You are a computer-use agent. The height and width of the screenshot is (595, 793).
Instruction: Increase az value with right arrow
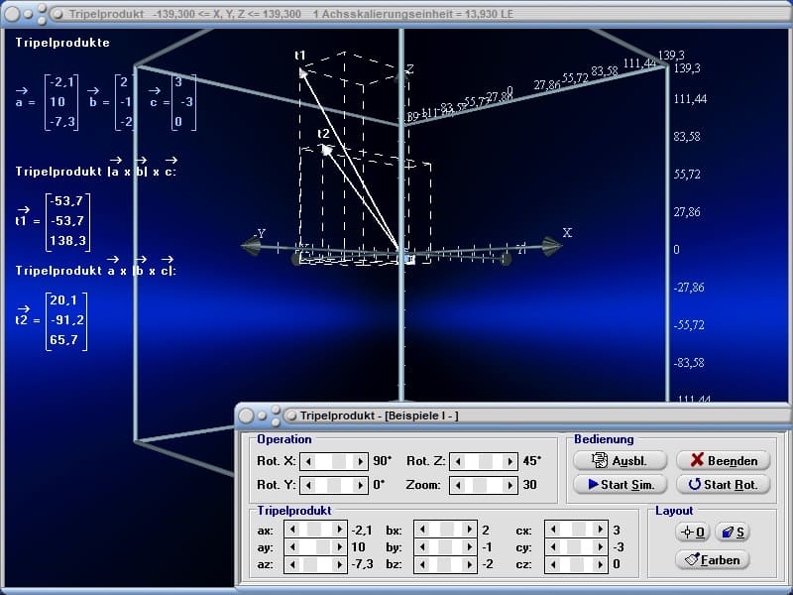coord(339,563)
